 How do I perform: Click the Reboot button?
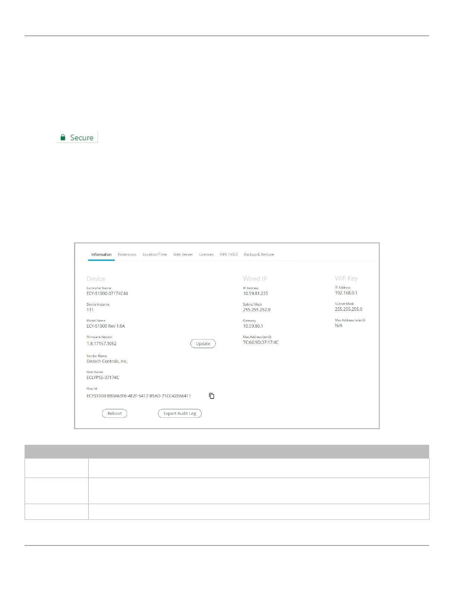(x=114, y=413)
